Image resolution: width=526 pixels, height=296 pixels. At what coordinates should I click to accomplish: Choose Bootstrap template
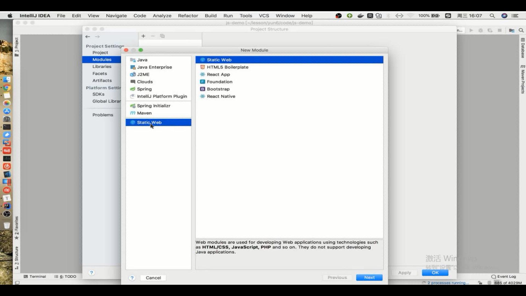click(218, 89)
